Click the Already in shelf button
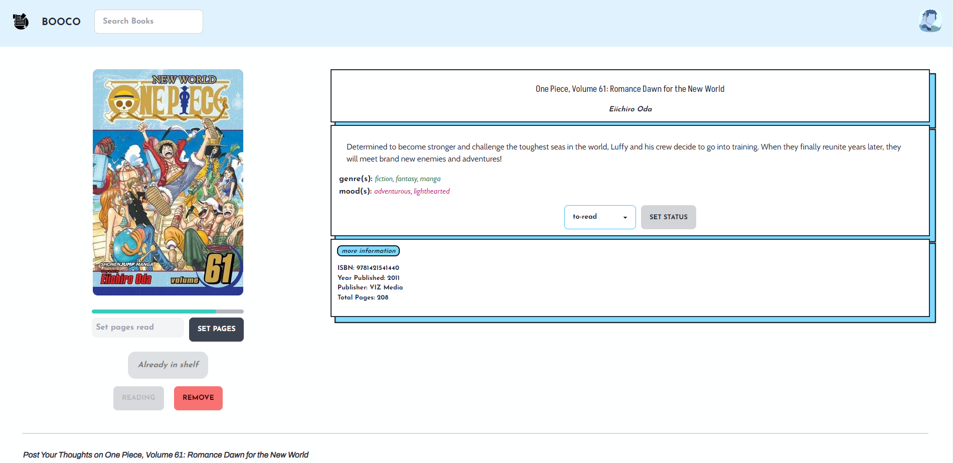This screenshot has width=953, height=463. click(168, 365)
